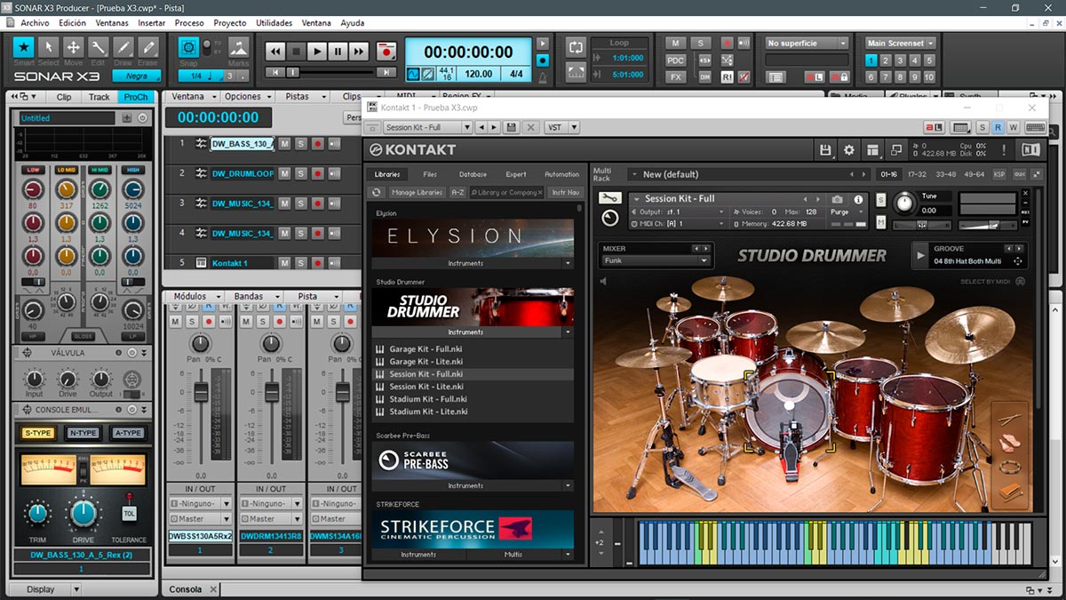
Task: Click Manage Libraries button
Action: 417,192
